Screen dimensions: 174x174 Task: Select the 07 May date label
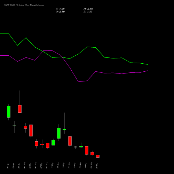[x=41, y=165]
